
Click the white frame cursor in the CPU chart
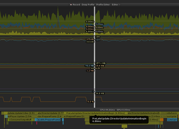[94, 21]
